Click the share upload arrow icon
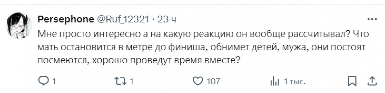The width and height of the screenshot is (385, 93). tap(372, 81)
